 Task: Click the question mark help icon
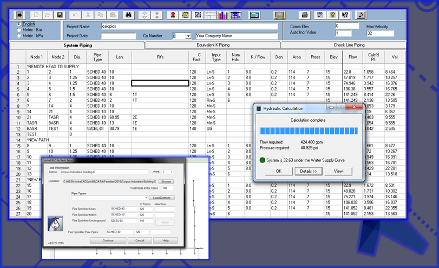tap(332, 15)
